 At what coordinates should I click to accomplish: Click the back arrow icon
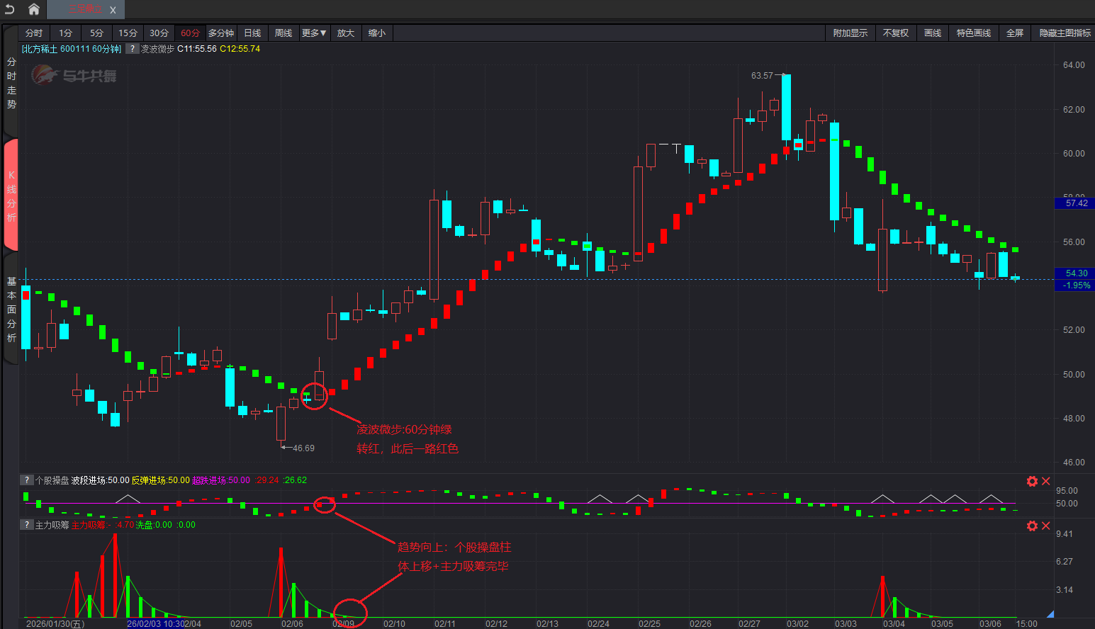coord(9,9)
